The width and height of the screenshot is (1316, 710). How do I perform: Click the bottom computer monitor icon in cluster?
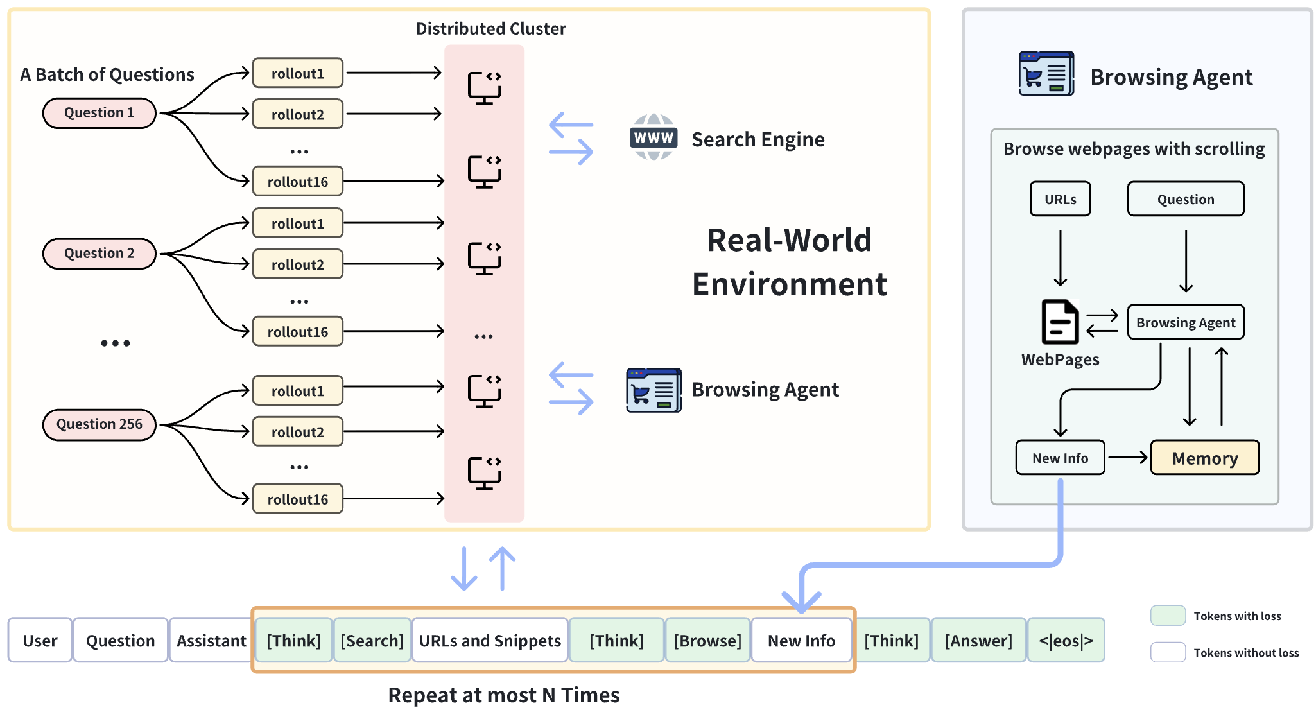pyautogui.click(x=484, y=473)
